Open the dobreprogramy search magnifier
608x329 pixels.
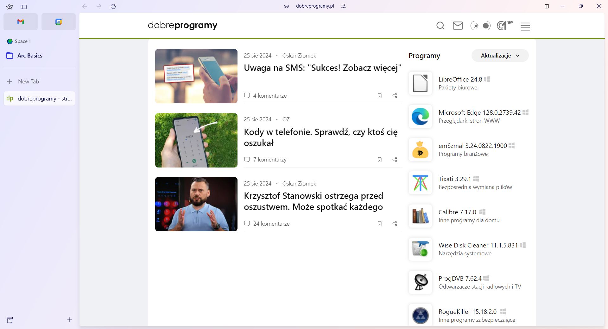[440, 26]
